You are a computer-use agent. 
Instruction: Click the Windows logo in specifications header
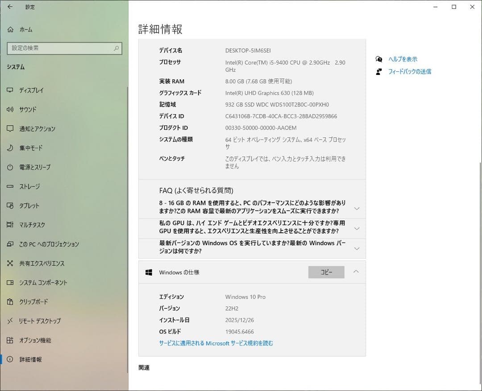[149, 272]
